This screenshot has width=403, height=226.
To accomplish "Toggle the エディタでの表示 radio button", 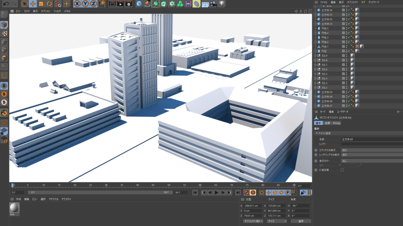I will [316, 150].
